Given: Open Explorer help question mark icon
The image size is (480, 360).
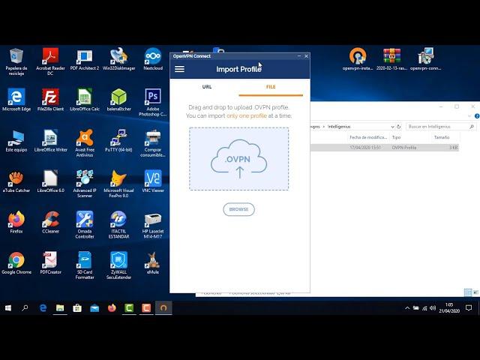Looking at the screenshot, I should click(477, 116).
